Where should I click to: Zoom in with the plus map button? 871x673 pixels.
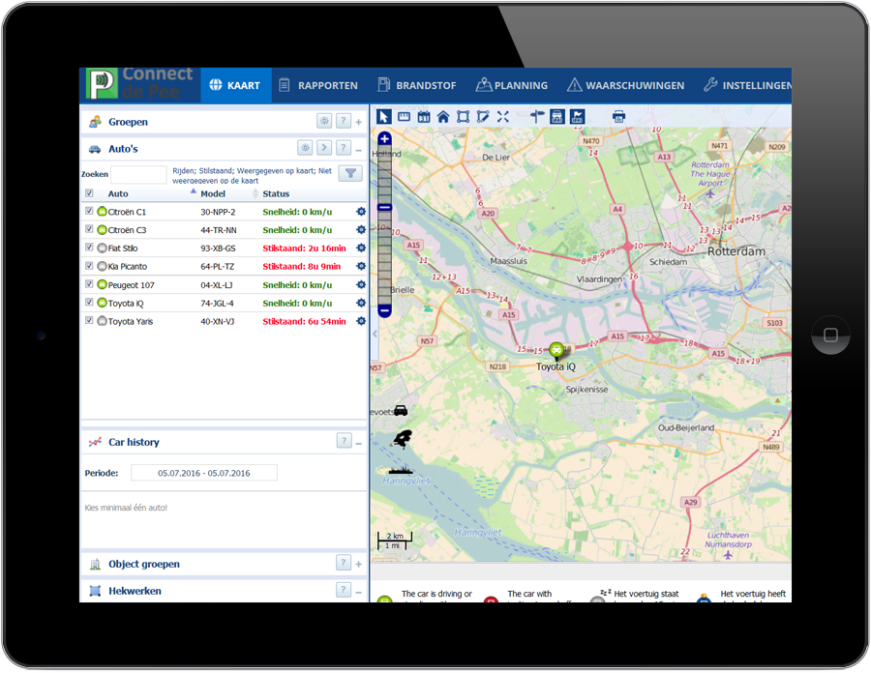(x=384, y=138)
